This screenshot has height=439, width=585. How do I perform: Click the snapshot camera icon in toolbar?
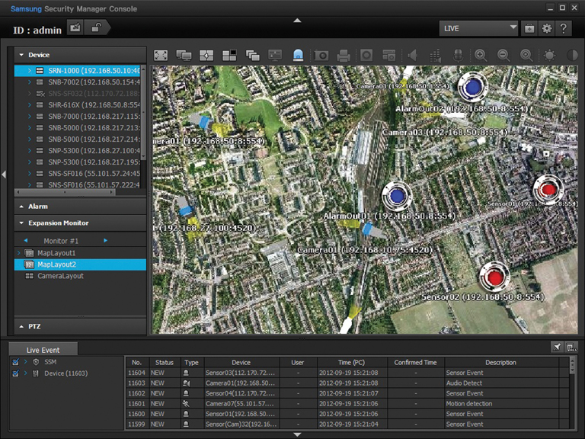pos(321,56)
